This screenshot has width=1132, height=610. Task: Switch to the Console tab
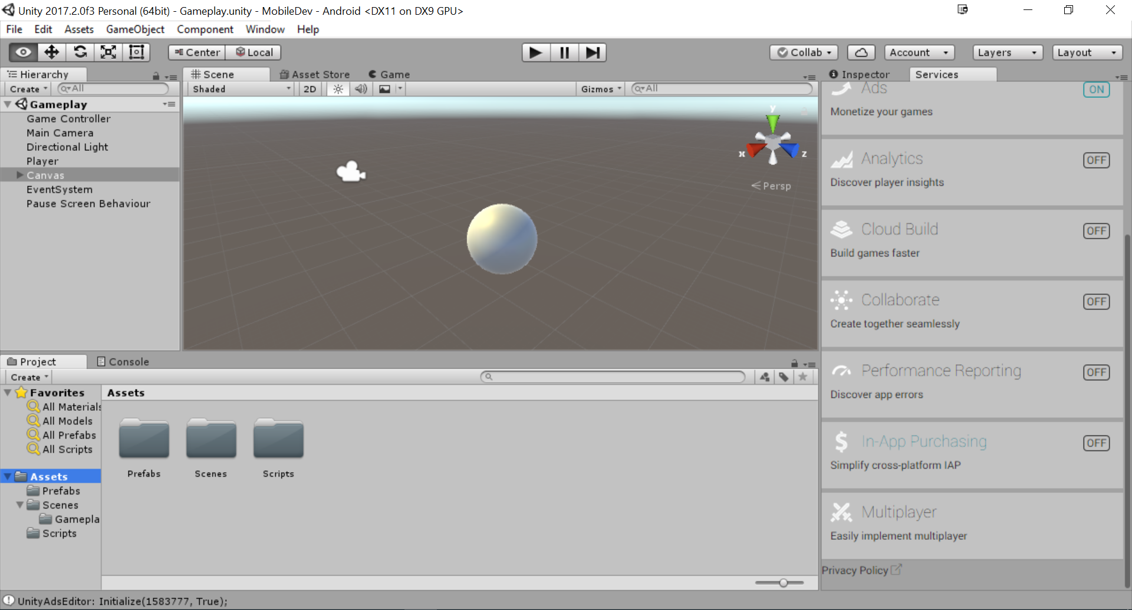123,362
